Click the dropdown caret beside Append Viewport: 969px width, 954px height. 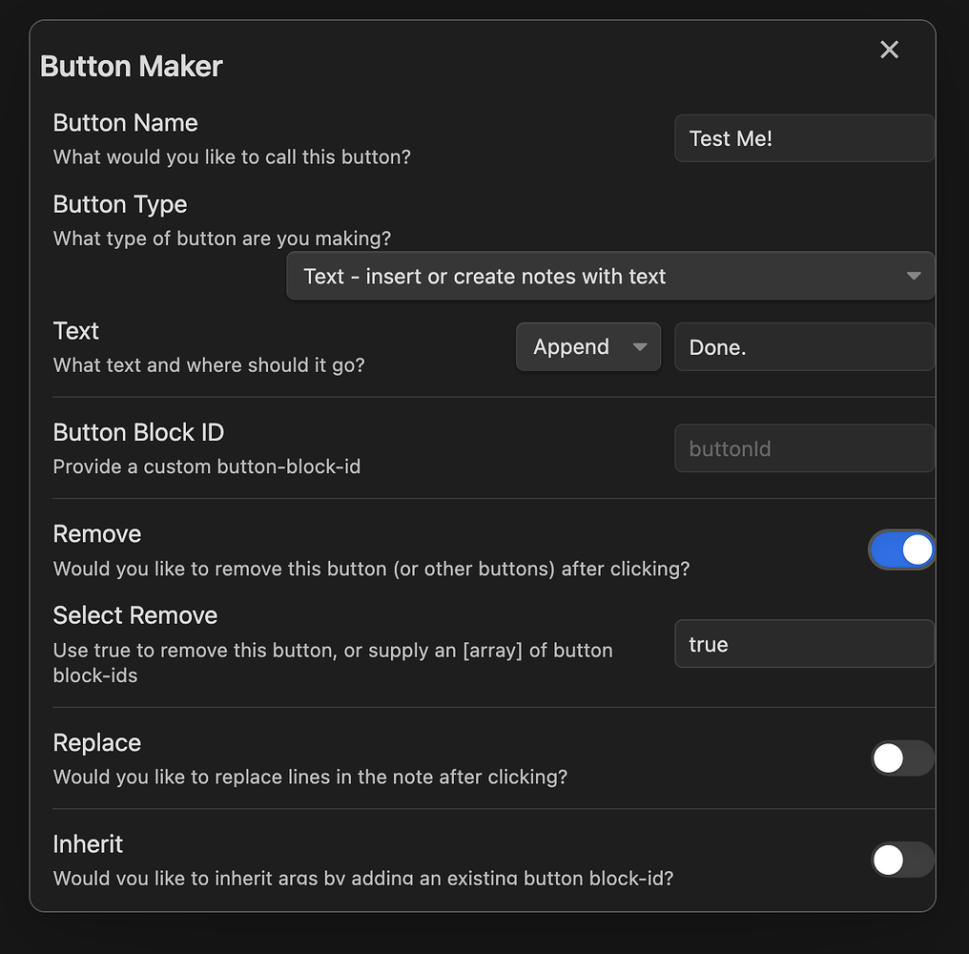[x=642, y=346]
